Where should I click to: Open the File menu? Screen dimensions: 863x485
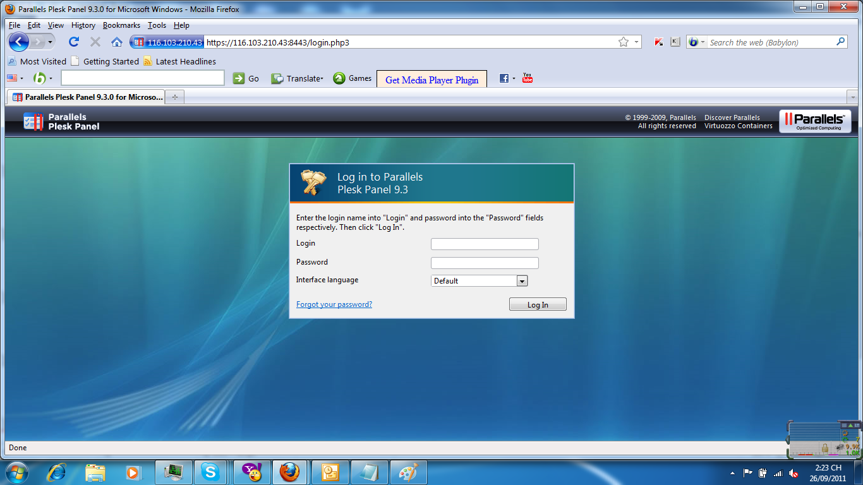click(x=15, y=25)
